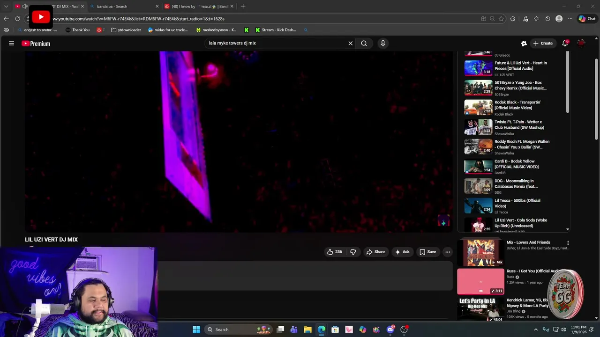Open the 'english to arabic' bookmark

tap(37, 30)
